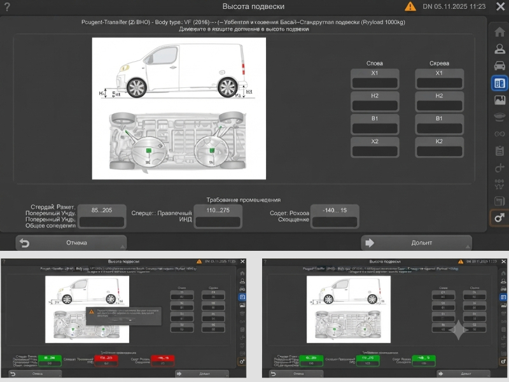Click the document page icon in main sidebar
509x382 pixels.
coord(499,201)
